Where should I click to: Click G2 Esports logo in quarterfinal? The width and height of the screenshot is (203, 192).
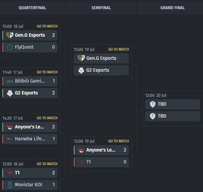[10, 93]
